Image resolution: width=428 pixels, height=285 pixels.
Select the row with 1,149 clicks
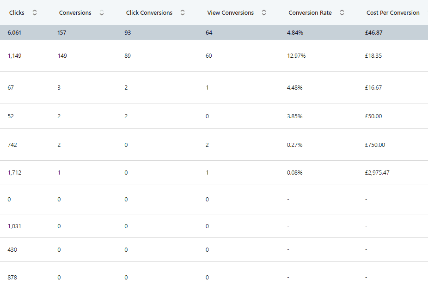click(x=214, y=55)
